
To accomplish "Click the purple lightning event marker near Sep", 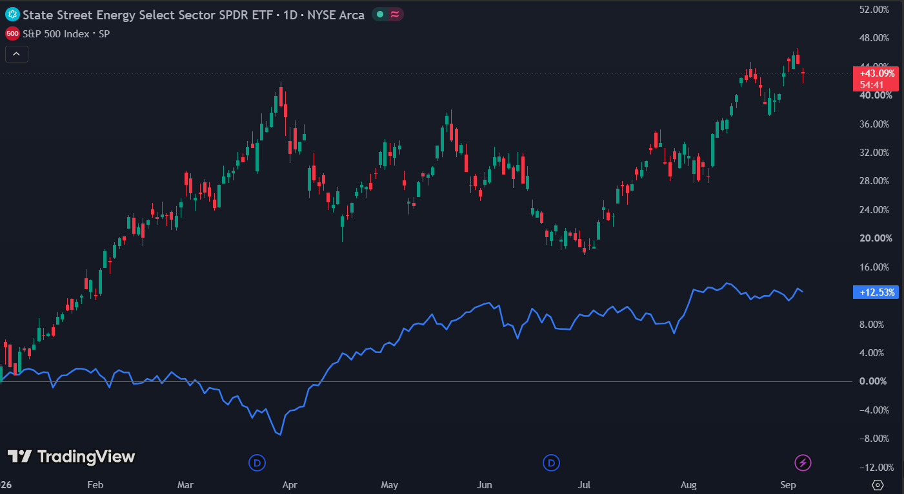I will click(x=803, y=462).
